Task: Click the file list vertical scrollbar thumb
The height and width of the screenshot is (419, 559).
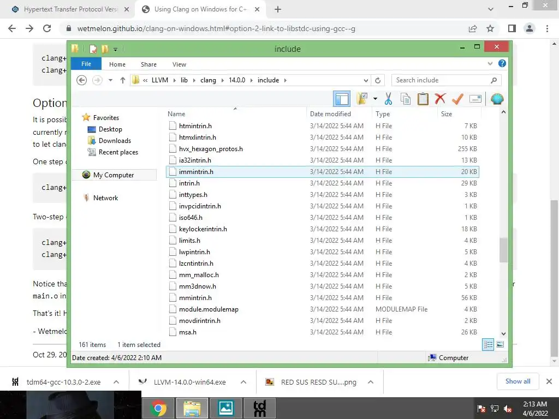Action: coord(503,250)
